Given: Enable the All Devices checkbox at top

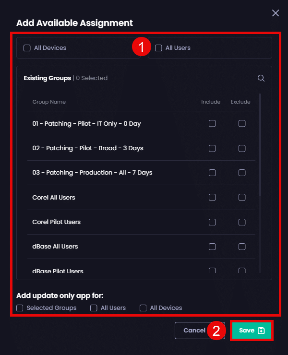Looking at the screenshot, I should click(x=27, y=48).
